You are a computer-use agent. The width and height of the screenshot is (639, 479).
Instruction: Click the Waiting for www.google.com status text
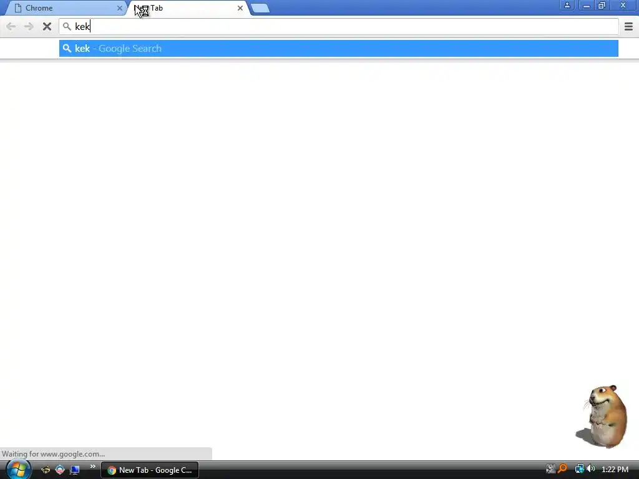(54, 454)
